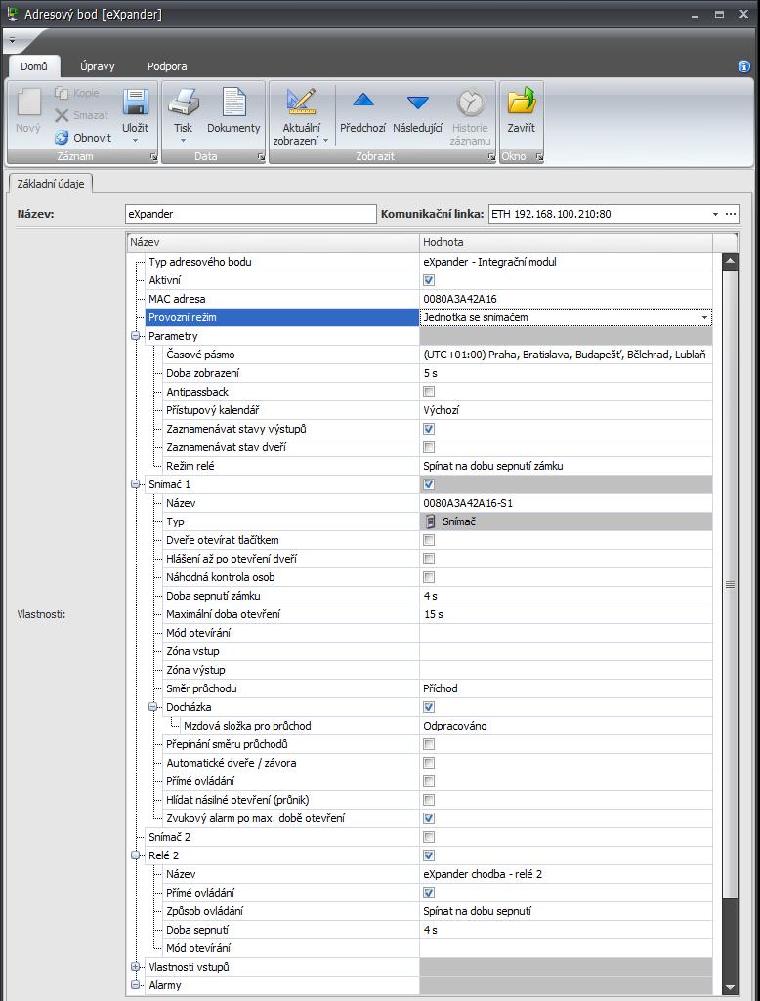Click the Nový (new record) icon
Image resolution: width=760 pixels, height=1001 pixels.
[28, 103]
